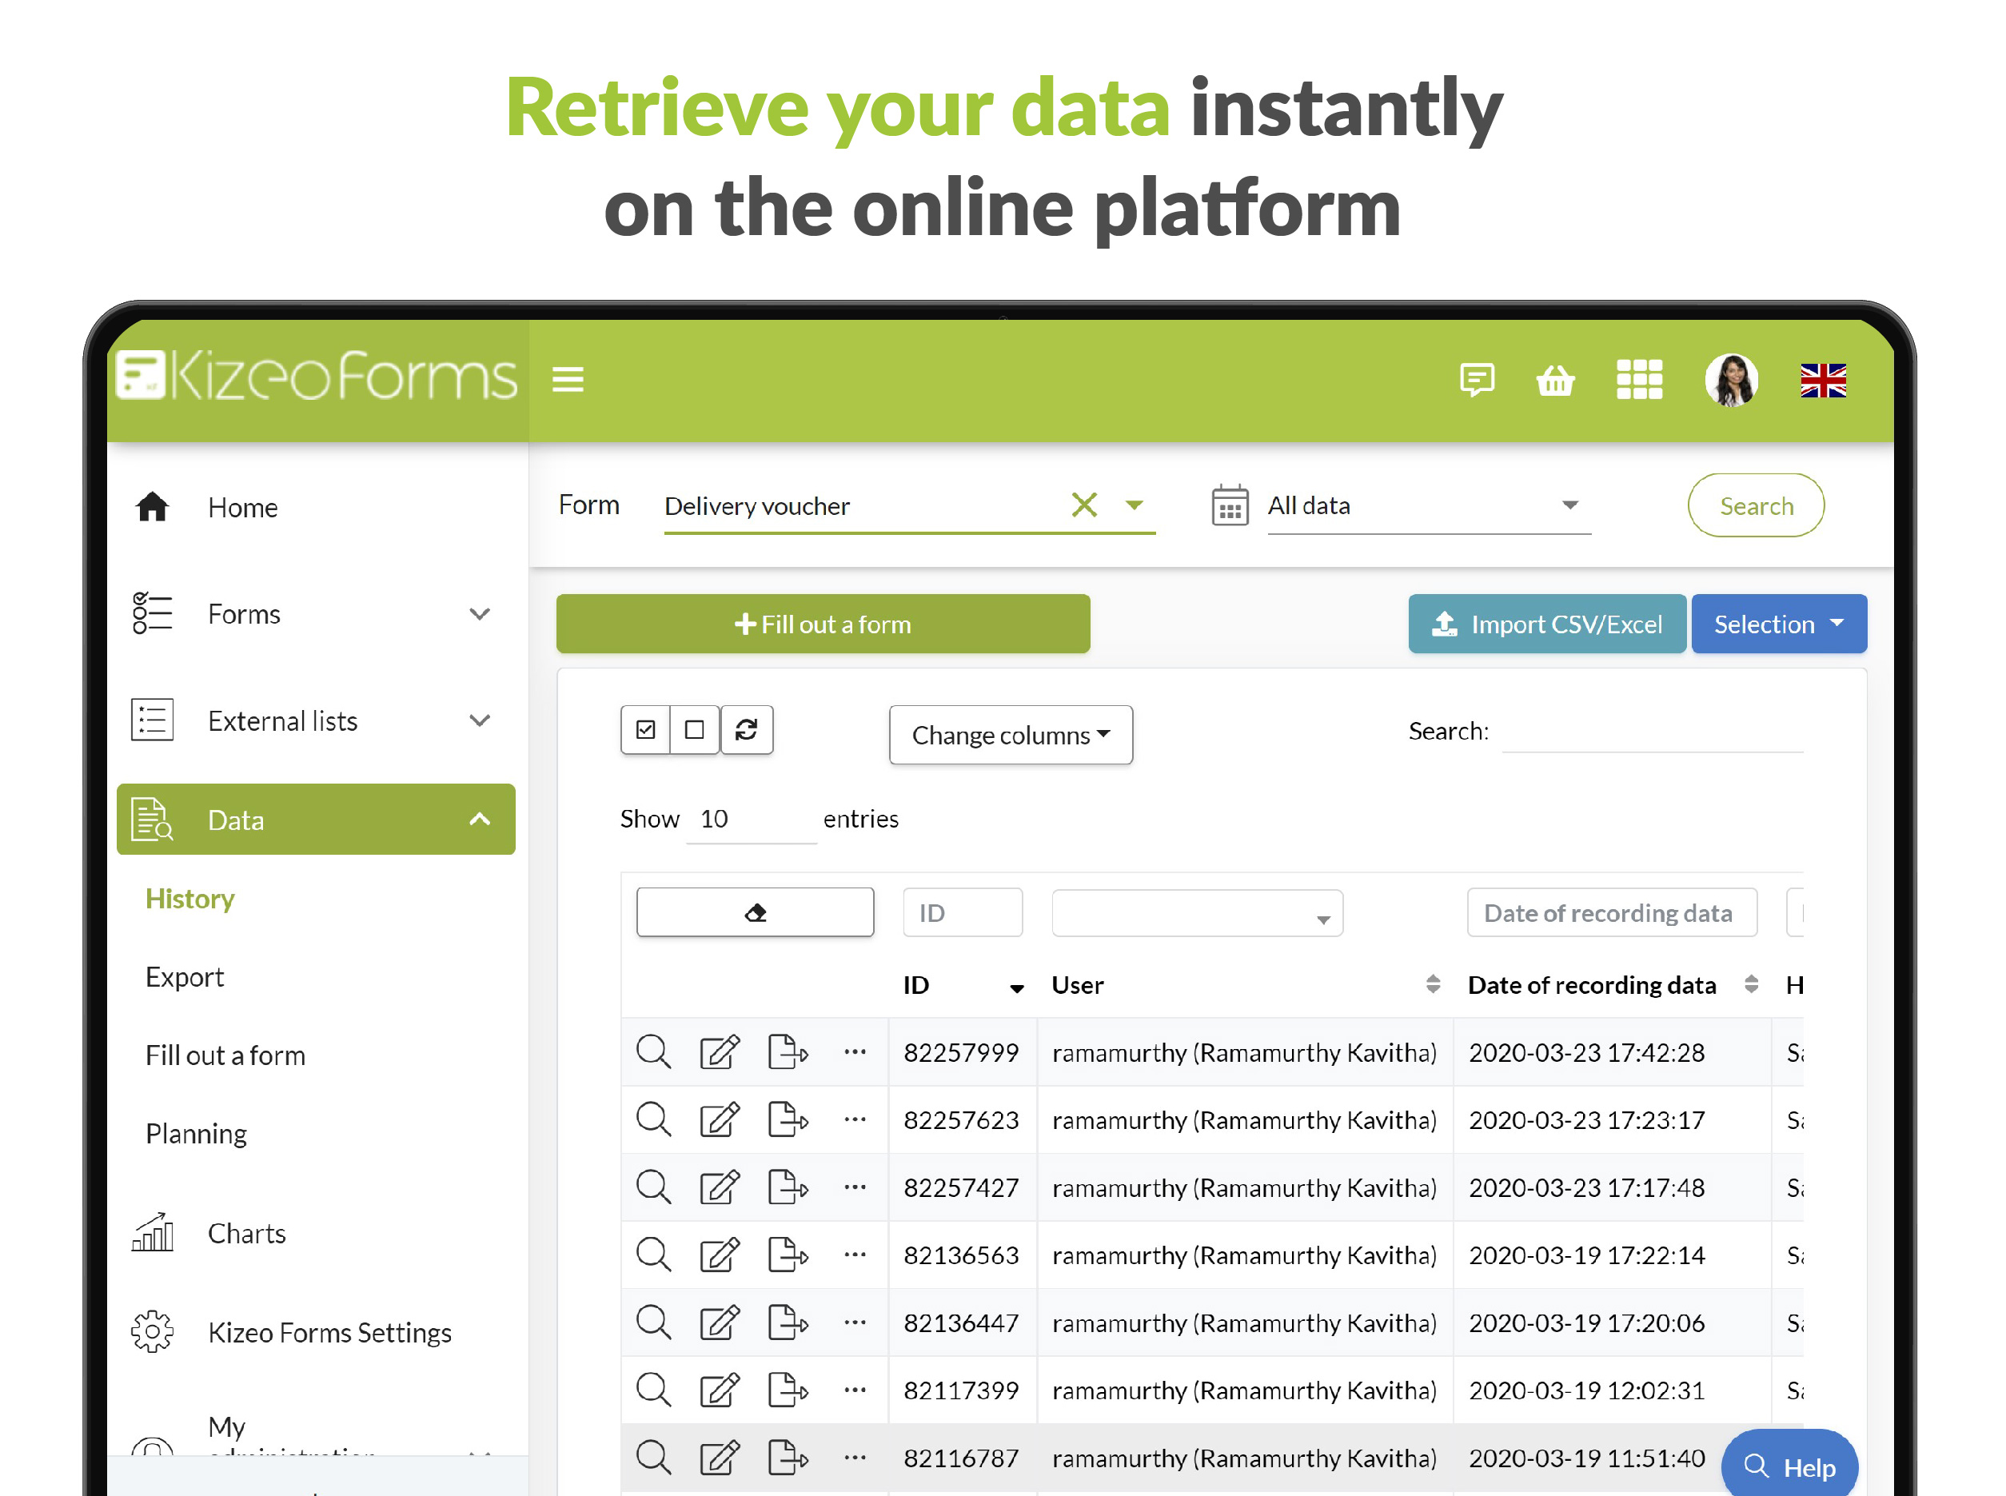Click the deselect all empty box icon
Image resolution: width=2006 pixels, height=1496 pixels.
694,730
